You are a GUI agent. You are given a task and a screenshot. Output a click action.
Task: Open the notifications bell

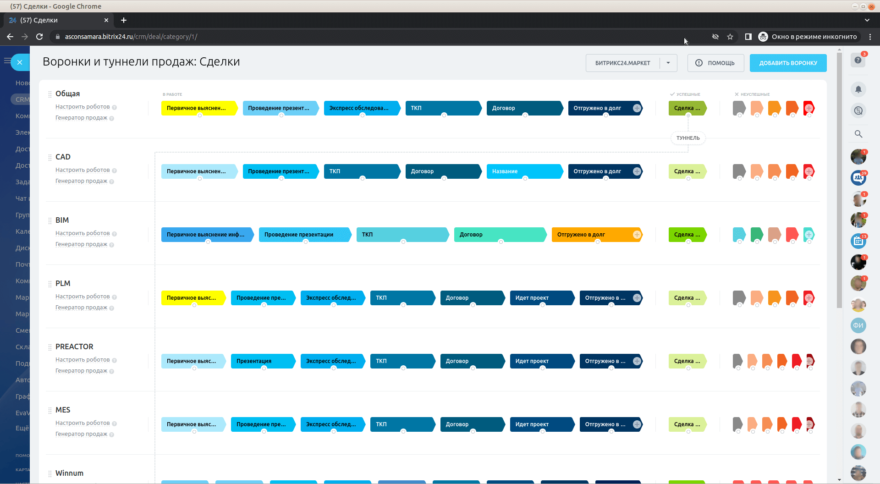pyautogui.click(x=858, y=89)
